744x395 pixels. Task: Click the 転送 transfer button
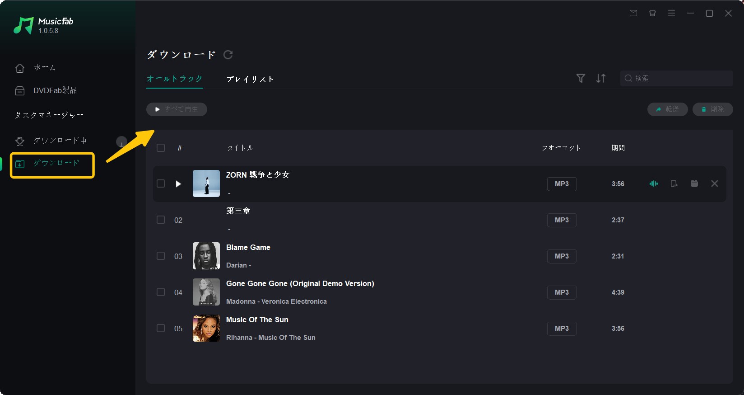click(667, 109)
